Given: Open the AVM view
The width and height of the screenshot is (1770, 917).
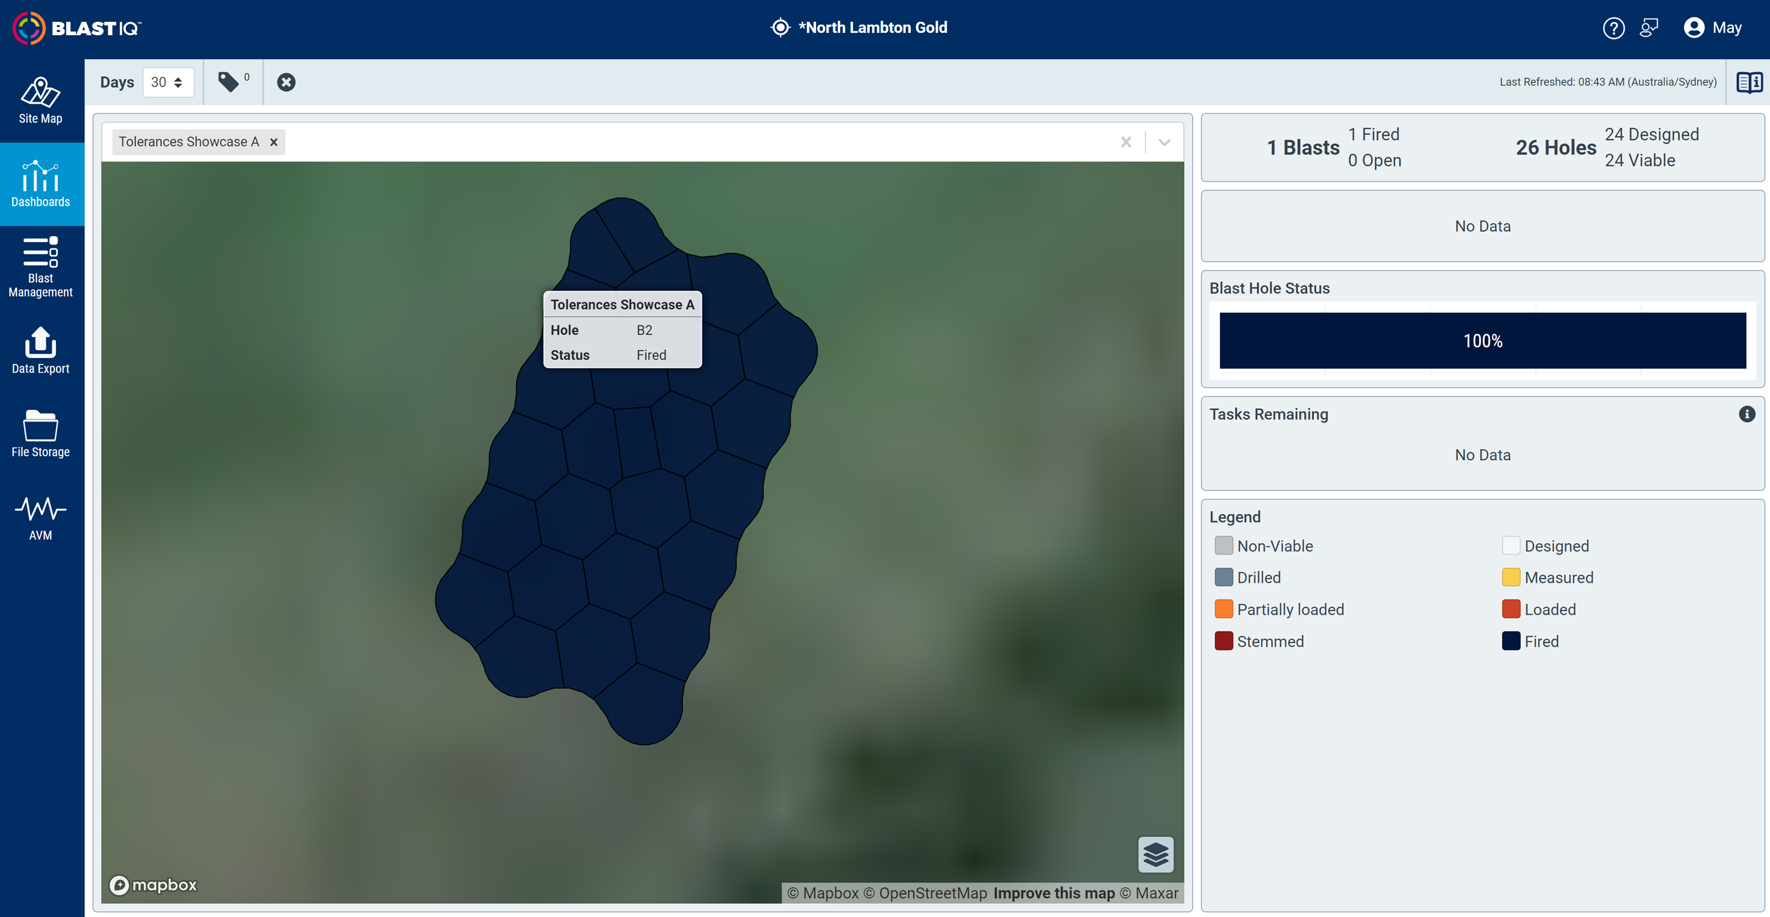Looking at the screenshot, I should (40, 517).
